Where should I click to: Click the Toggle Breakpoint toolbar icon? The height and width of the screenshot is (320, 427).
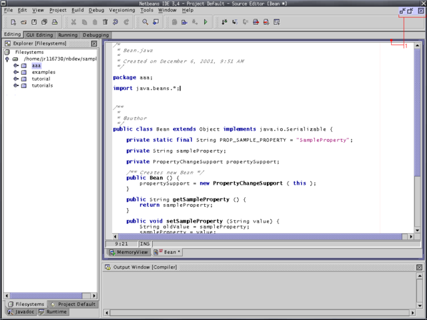pyautogui.click(x=256, y=22)
